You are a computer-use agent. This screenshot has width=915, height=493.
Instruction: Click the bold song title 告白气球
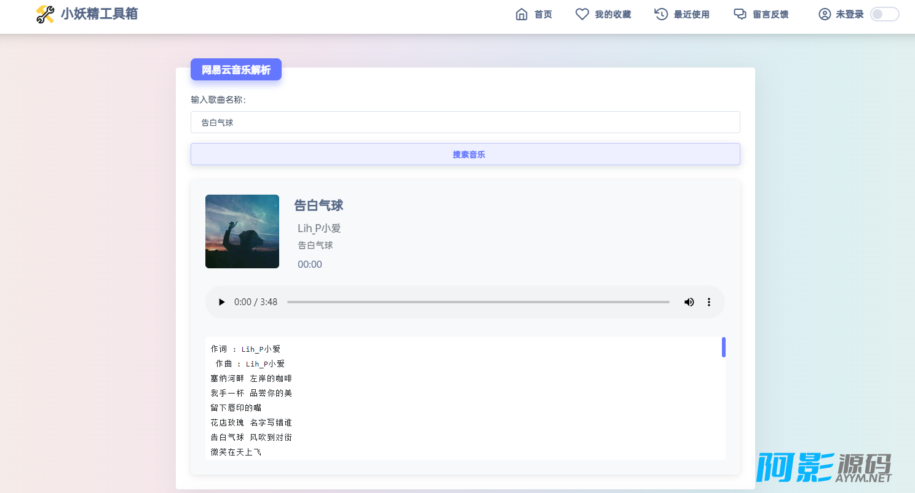(x=319, y=205)
